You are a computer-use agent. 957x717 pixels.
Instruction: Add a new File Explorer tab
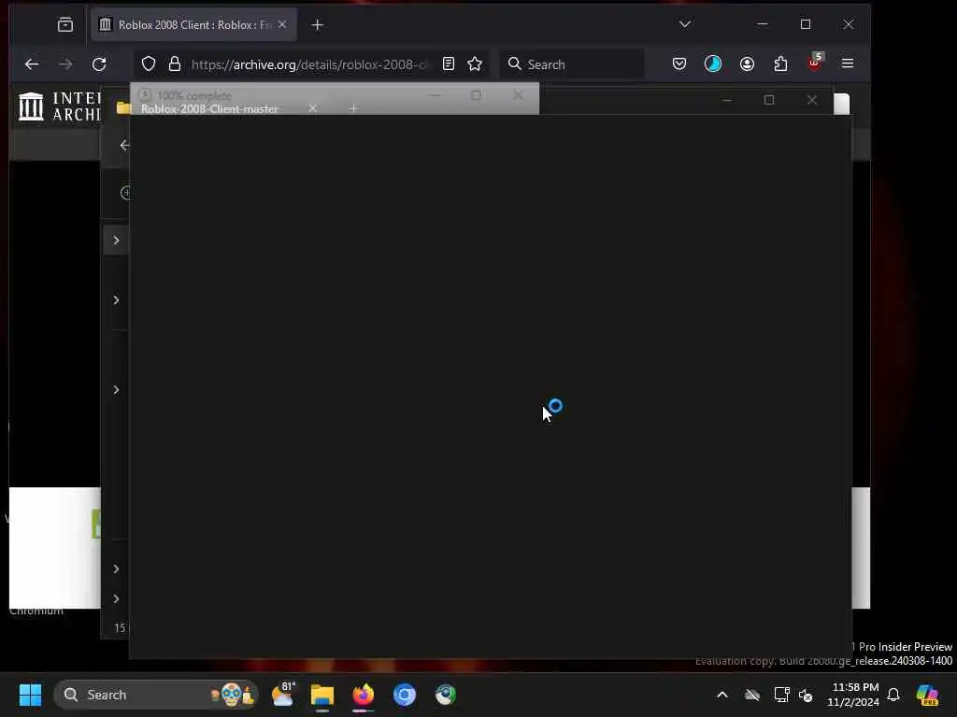point(353,108)
